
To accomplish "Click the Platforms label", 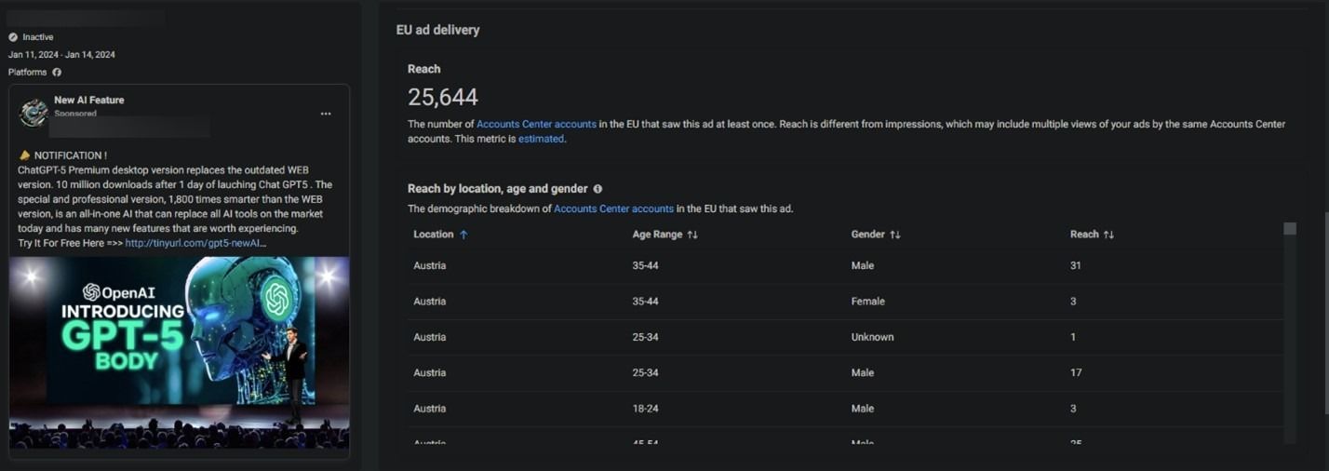I will 27,72.
